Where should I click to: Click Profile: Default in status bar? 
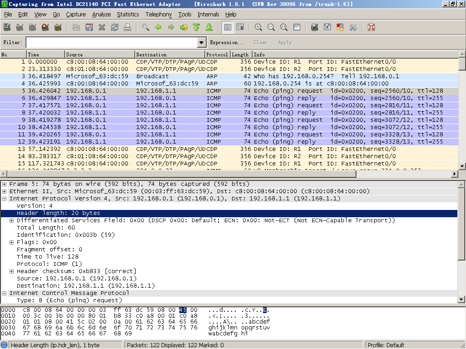(386, 345)
